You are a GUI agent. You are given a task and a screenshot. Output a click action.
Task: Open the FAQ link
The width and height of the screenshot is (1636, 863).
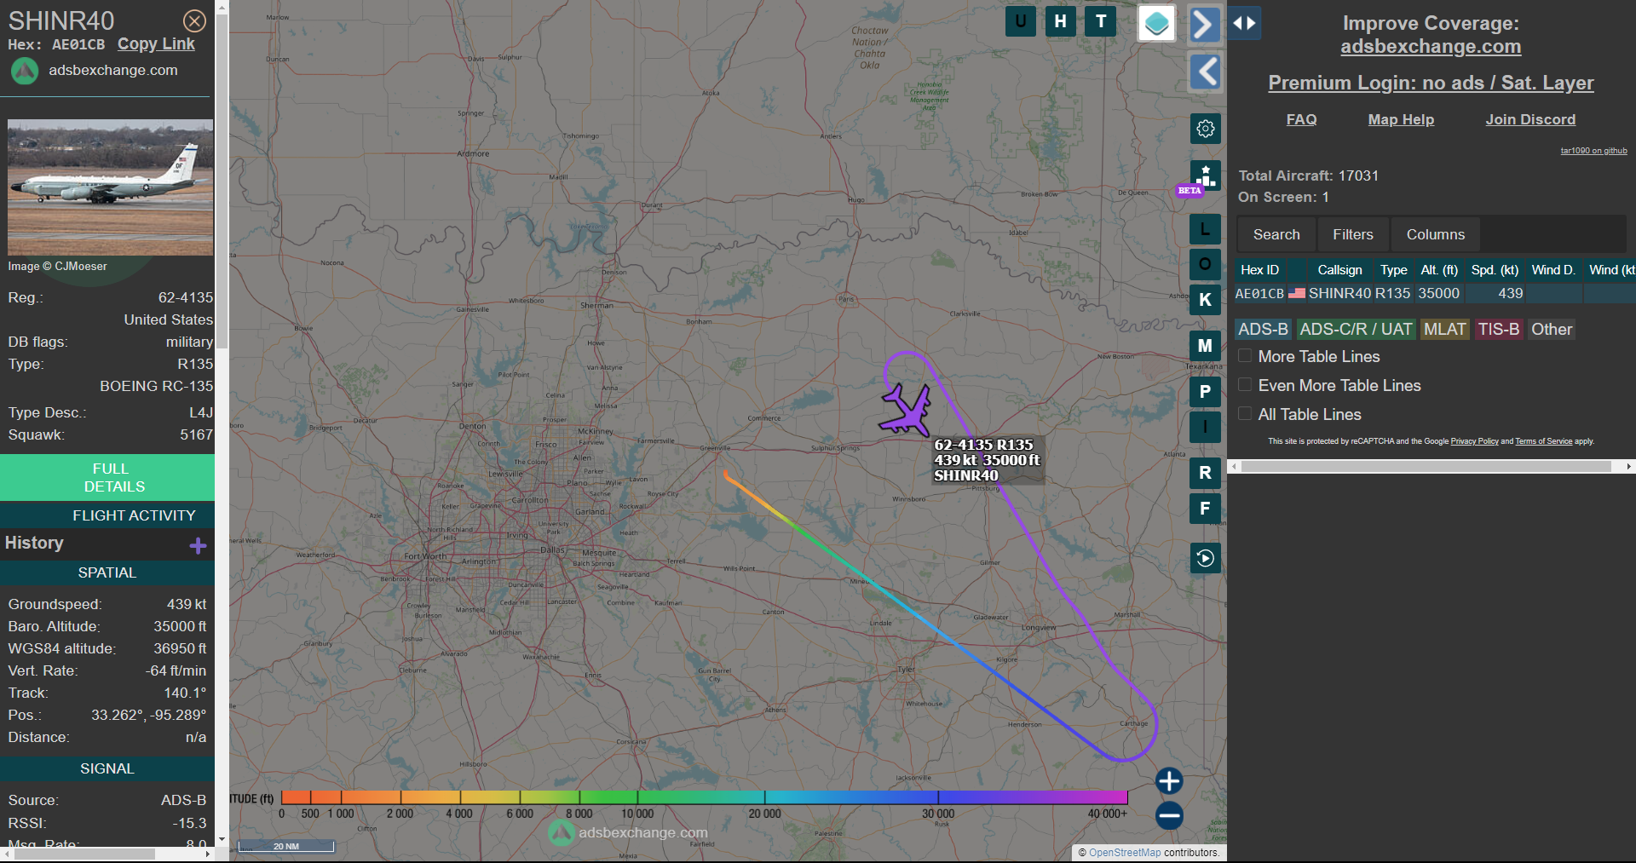(x=1301, y=119)
